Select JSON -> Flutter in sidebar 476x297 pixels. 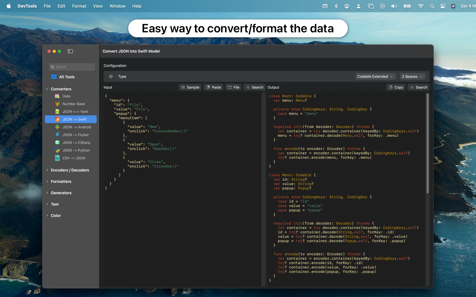click(x=71, y=135)
